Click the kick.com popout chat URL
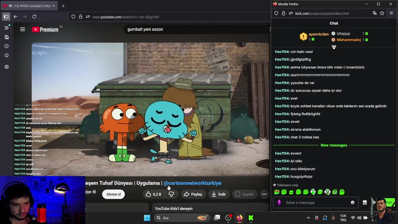398x224 pixels. [322, 13]
